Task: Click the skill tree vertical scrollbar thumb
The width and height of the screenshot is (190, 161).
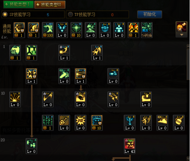Action: tap(188, 64)
